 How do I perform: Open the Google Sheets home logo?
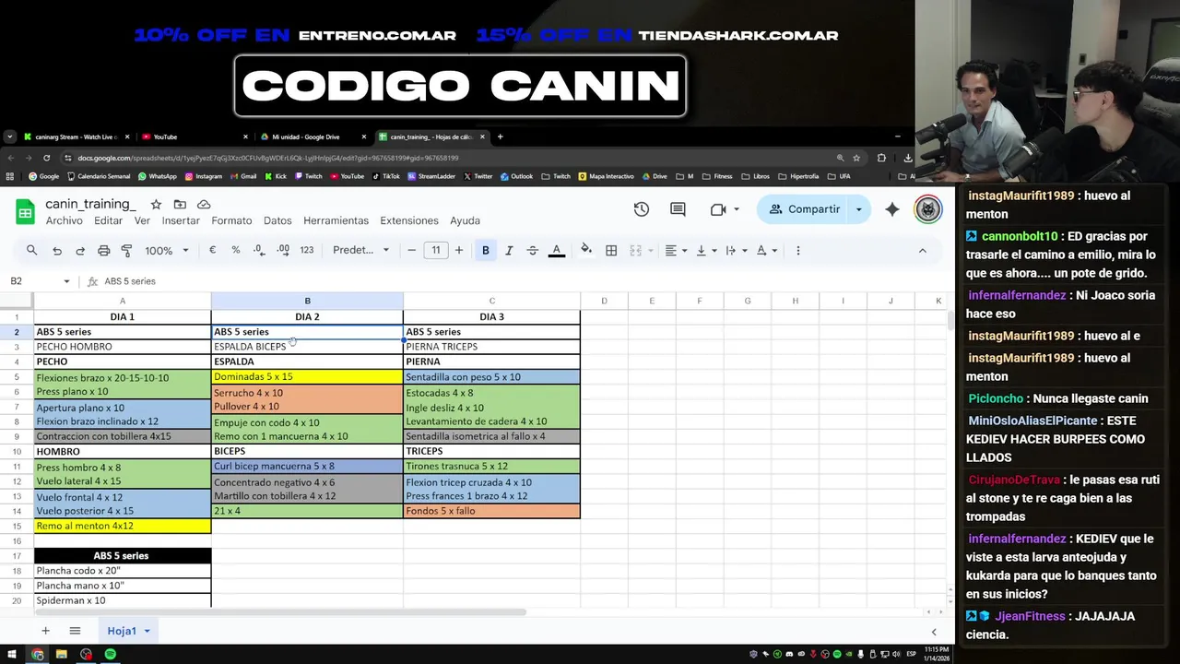(25, 211)
